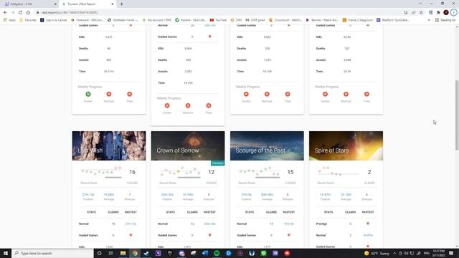Click the Crown of Sorrow recent raids chart

tap(180, 172)
